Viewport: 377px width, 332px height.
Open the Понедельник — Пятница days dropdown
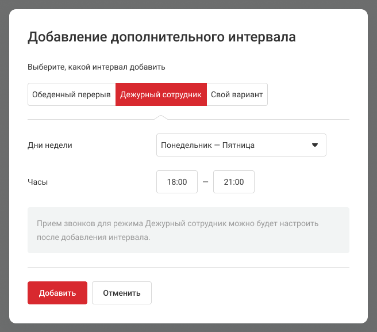[x=241, y=145]
